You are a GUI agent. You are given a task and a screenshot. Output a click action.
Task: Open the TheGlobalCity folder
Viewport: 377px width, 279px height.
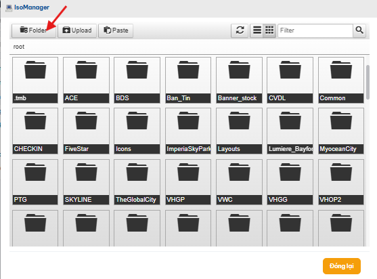137,182
